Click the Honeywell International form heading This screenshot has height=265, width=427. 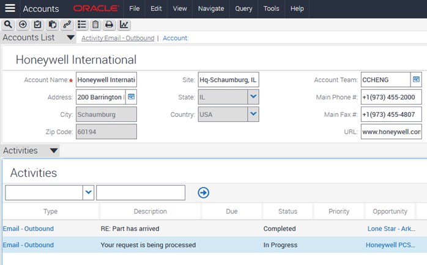[76, 59]
